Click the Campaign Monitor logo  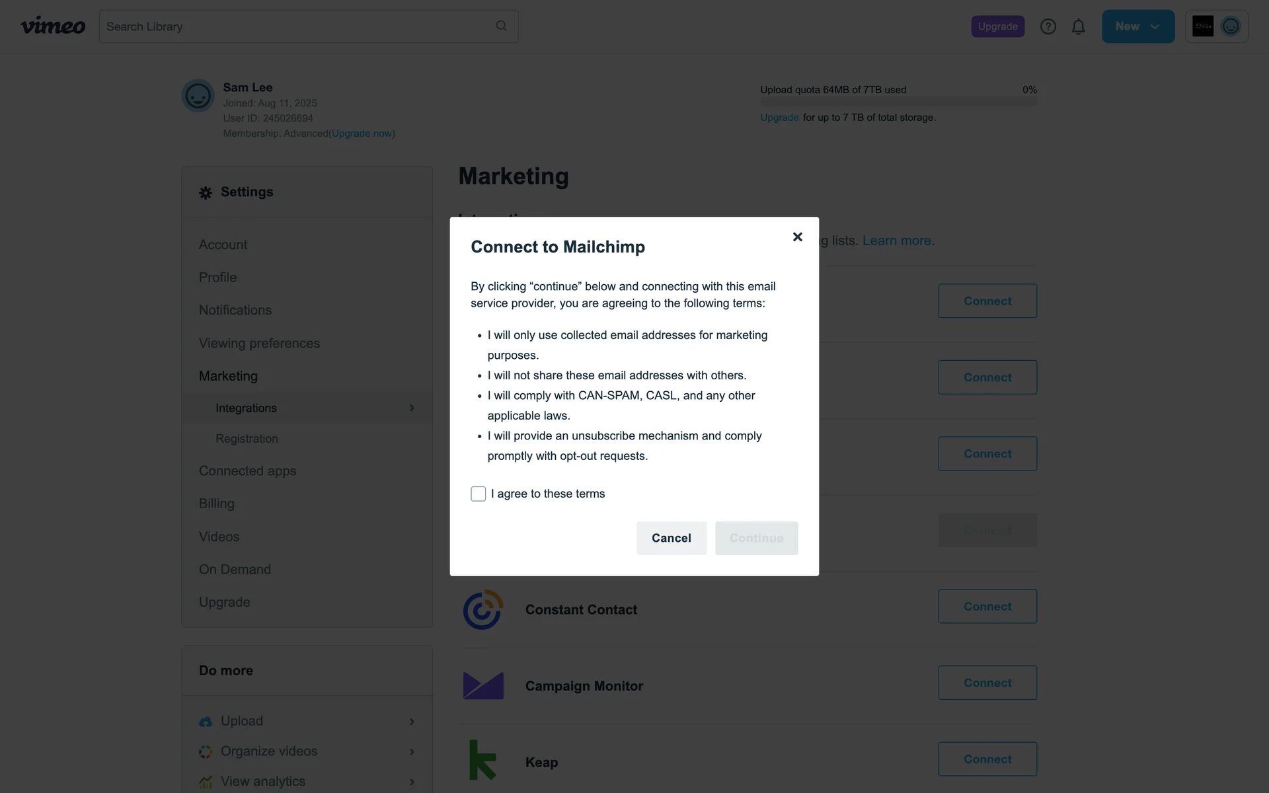pos(482,686)
